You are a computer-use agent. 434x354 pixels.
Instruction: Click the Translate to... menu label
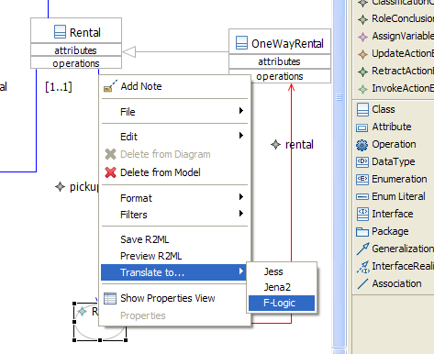pyautogui.click(x=152, y=272)
